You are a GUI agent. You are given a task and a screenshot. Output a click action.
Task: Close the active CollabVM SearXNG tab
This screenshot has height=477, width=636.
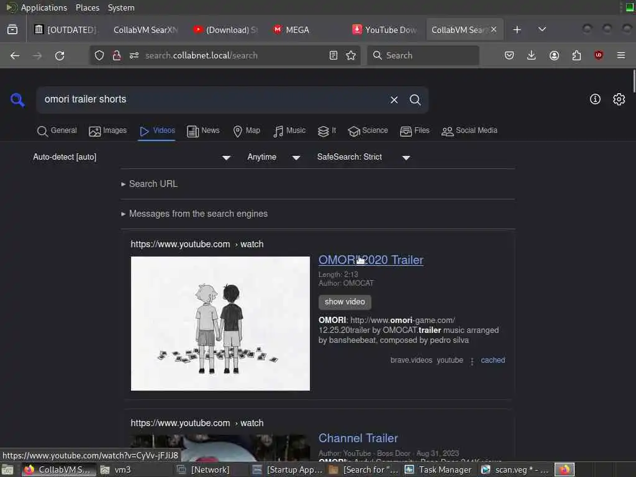(x=494, y=30)
